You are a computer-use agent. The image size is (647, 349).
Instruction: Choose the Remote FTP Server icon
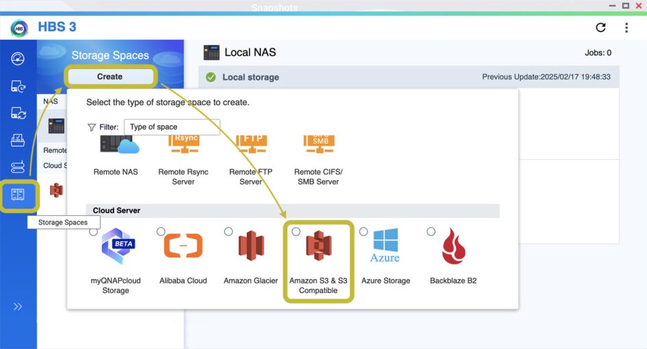(252, 144)
